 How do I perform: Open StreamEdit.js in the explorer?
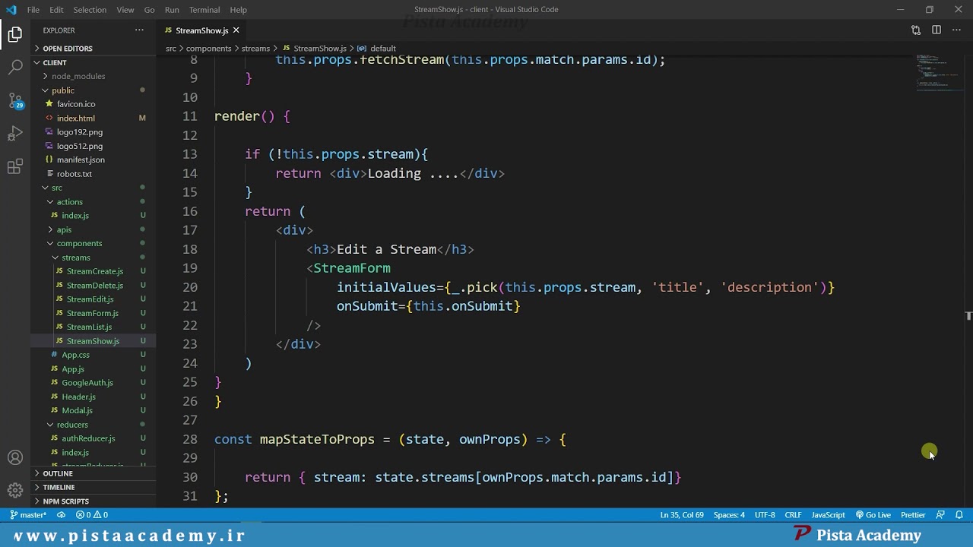pyautogui.click(x=90, y=299)
